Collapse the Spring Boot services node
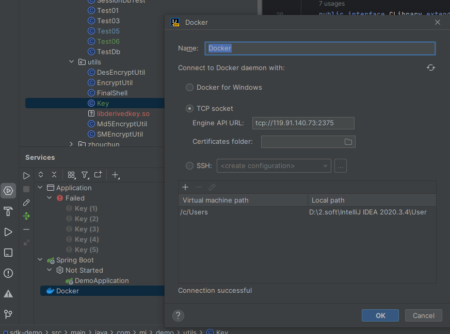Viewport: 450px width, 334px height. click(x=41, y=260)
